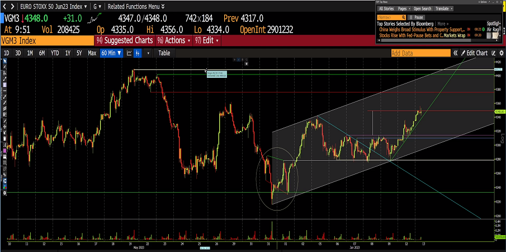506x252 pixels.
Task: Click All Stories in Top News
Action: [386, 8]
